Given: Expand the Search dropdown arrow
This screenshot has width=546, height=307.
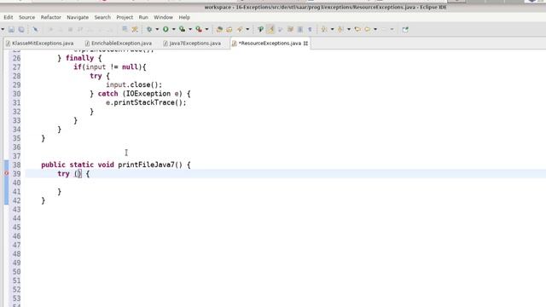Looking at the screenshot, I should point(247,30).
